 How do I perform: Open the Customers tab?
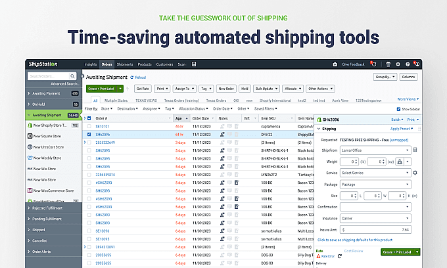click(164, 64)
